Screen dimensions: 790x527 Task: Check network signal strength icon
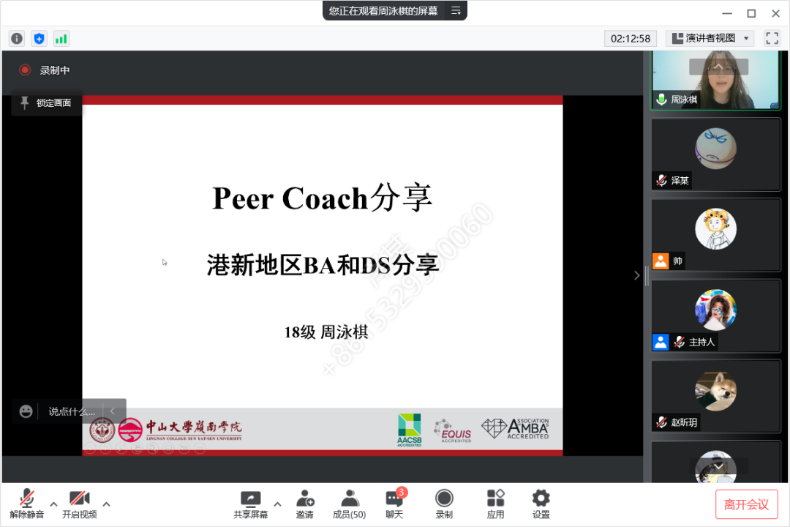pos(61,39)
